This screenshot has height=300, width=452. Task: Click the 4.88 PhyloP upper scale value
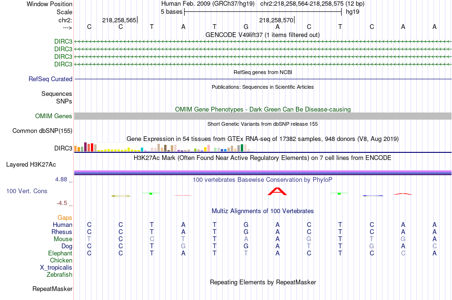[x=61, y=179]
